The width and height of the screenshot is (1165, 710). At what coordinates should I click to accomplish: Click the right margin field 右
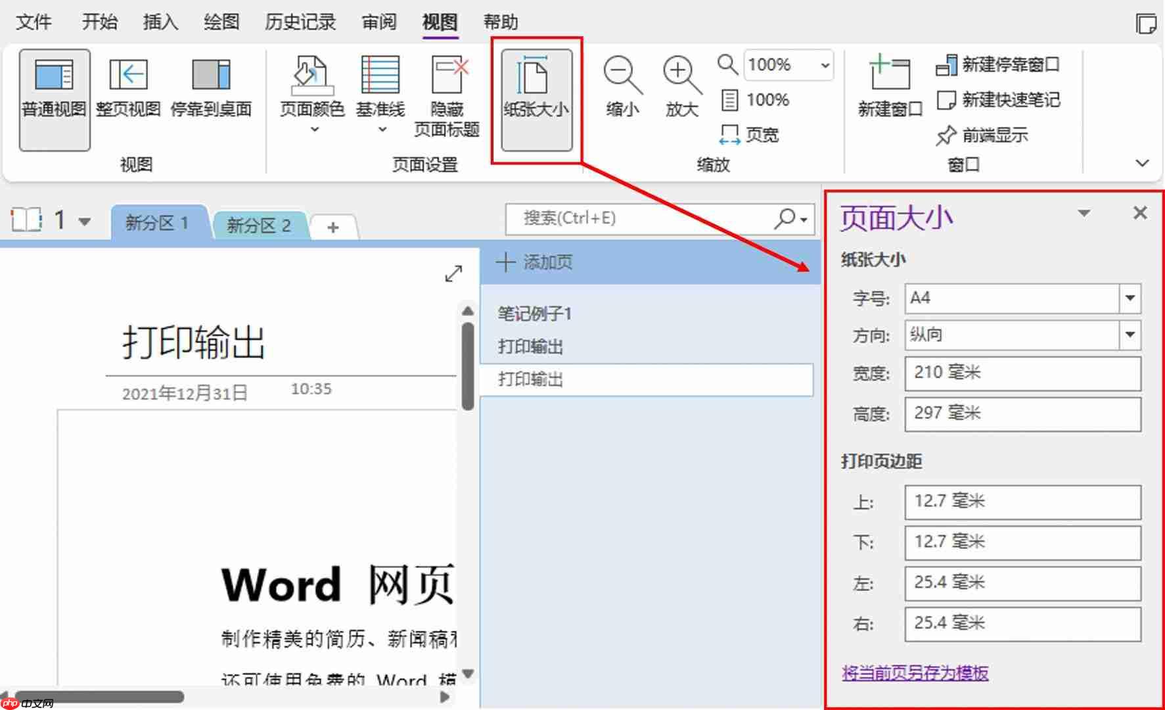point(1022,624)
